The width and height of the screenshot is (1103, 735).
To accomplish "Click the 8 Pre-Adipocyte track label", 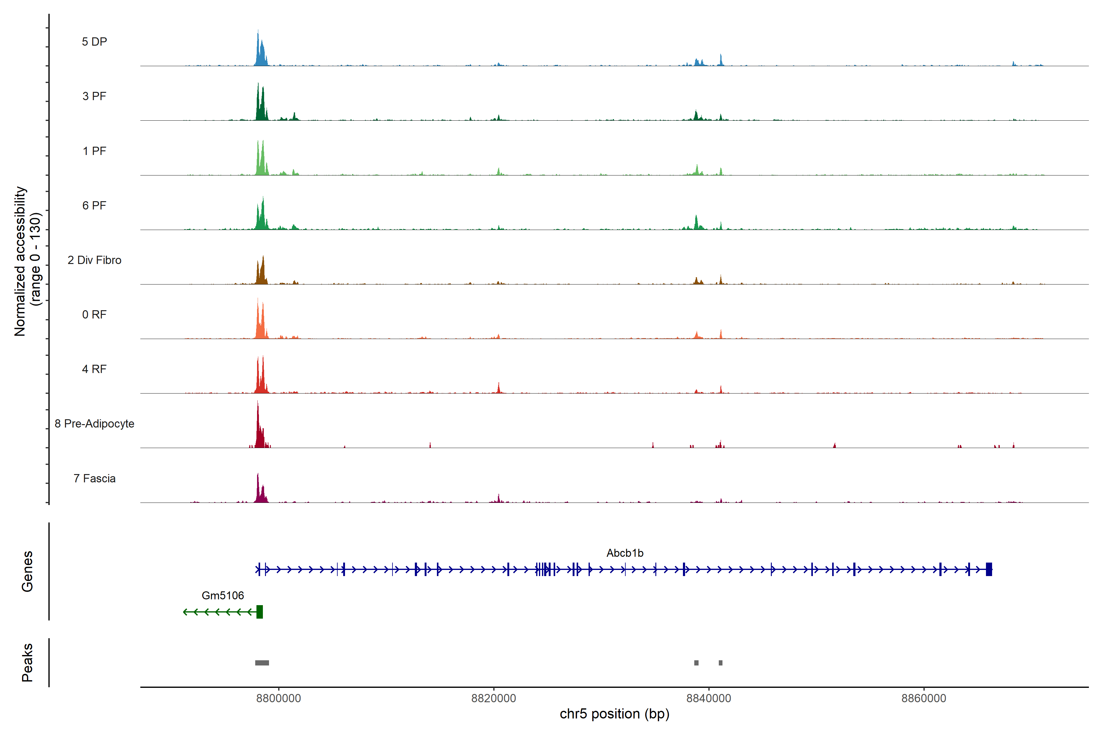I will [94, 424].
